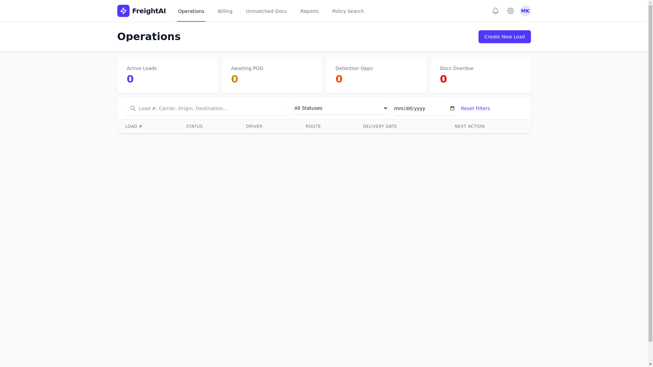Open the date picker calendar icon
This screenshot has width=653, height=367.
tap(452, 108)
